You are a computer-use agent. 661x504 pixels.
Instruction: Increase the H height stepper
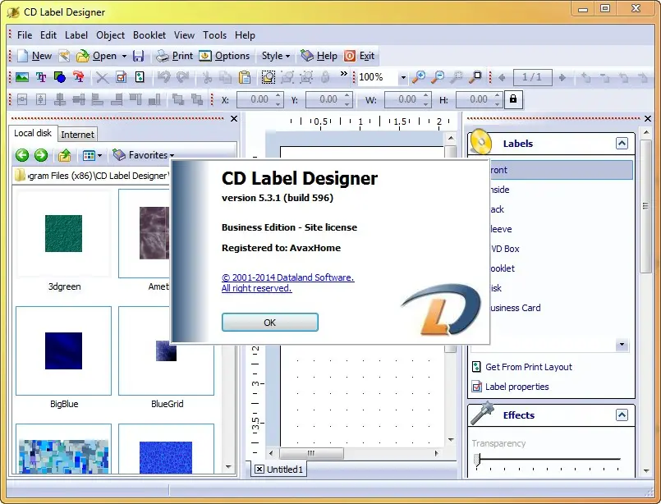point(498,96)
